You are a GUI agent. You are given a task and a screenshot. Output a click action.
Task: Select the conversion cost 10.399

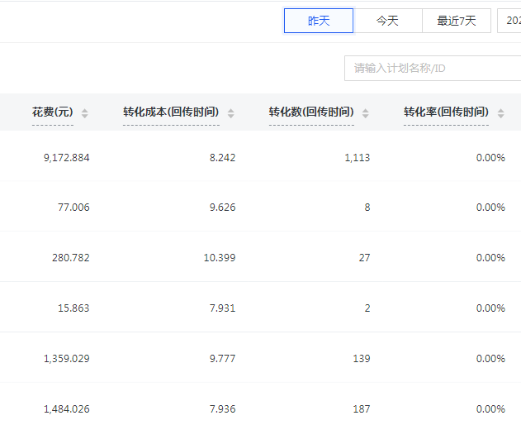point(220,258)
